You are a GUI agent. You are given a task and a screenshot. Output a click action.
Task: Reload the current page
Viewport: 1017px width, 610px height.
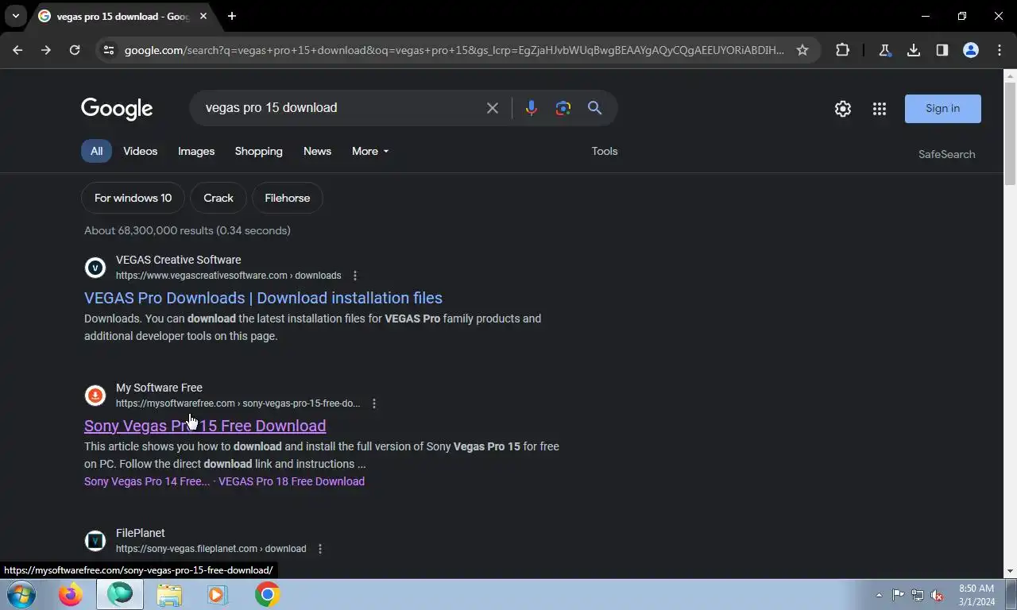[x=75, y=50]
